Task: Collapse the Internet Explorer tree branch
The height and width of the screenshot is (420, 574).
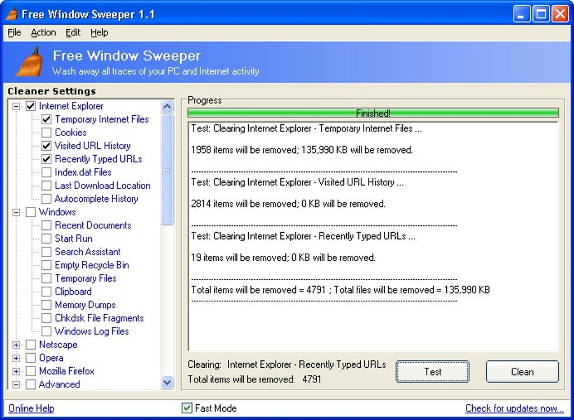Action: 16,106
